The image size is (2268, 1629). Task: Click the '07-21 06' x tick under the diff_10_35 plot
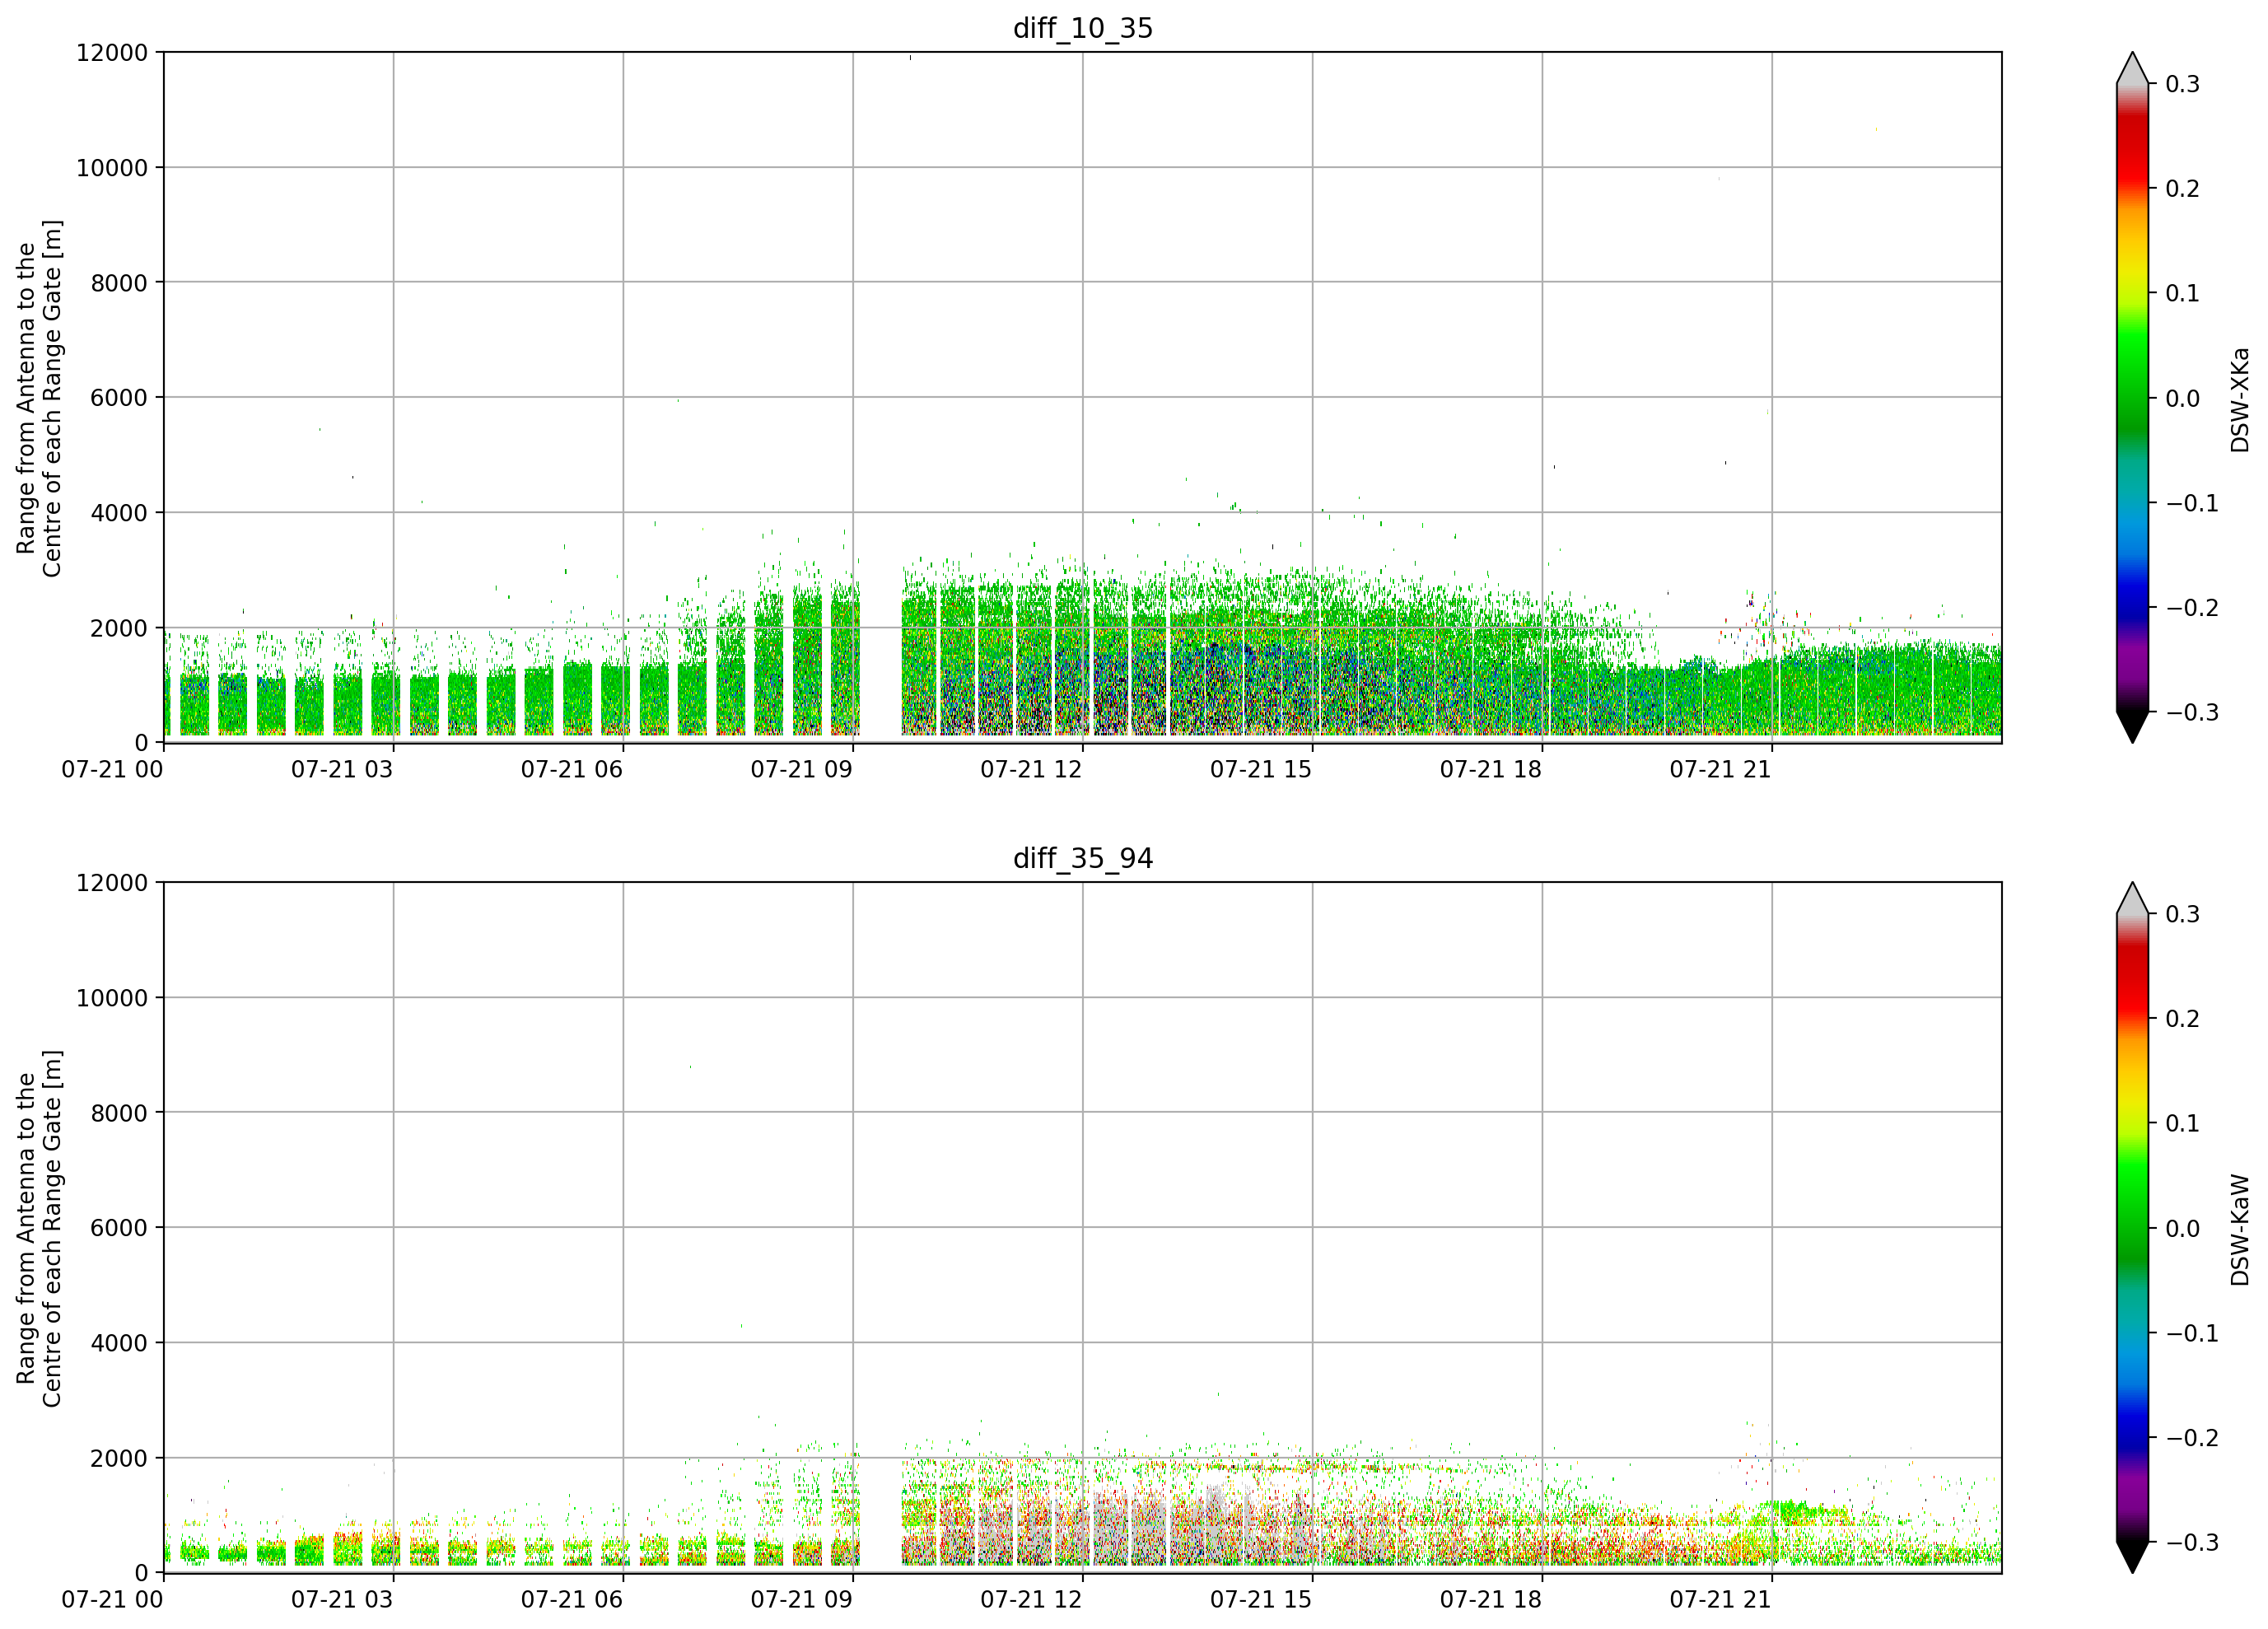[572, 769]
